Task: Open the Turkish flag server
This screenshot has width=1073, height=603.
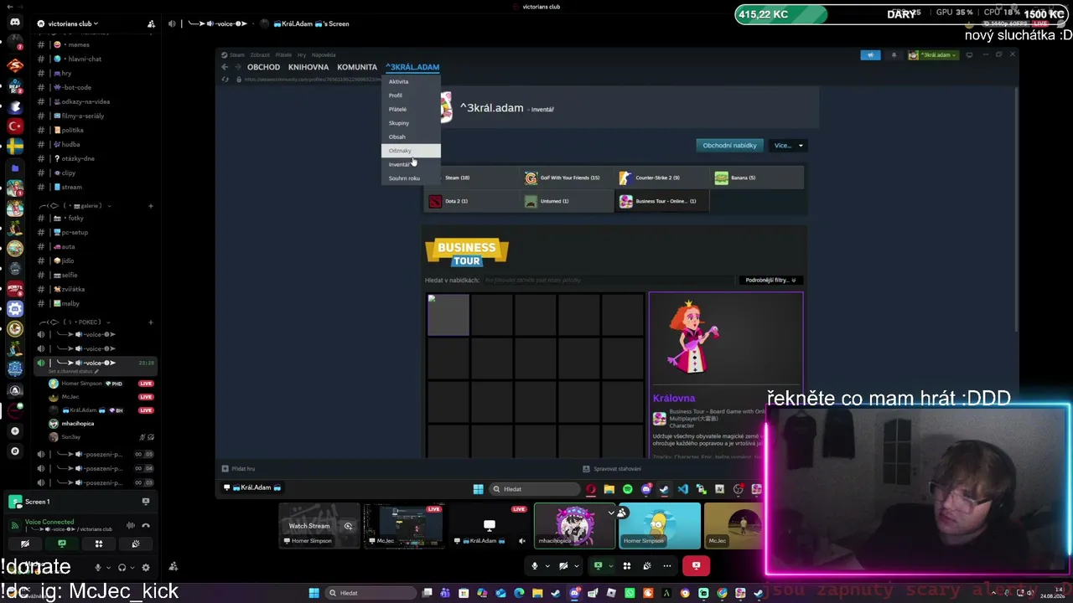Action: click(x=14, y=126)
